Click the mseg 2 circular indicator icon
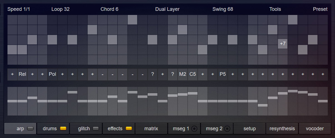This screenshot has height=138, width=335. point(227,129)
